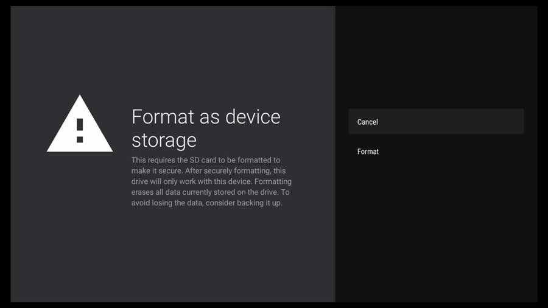Click the word 'storage' in the title
Image resolution: width=548 pixels, height=308 pixels.
click(164, 141)
